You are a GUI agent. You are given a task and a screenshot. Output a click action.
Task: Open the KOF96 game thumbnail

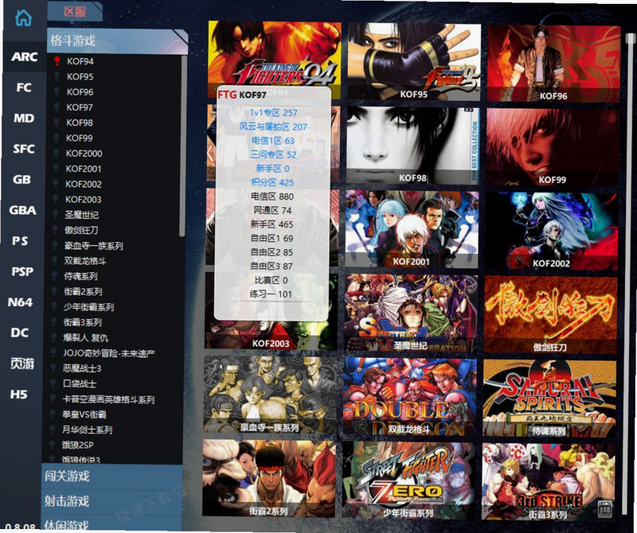click(x=553, y=64)
